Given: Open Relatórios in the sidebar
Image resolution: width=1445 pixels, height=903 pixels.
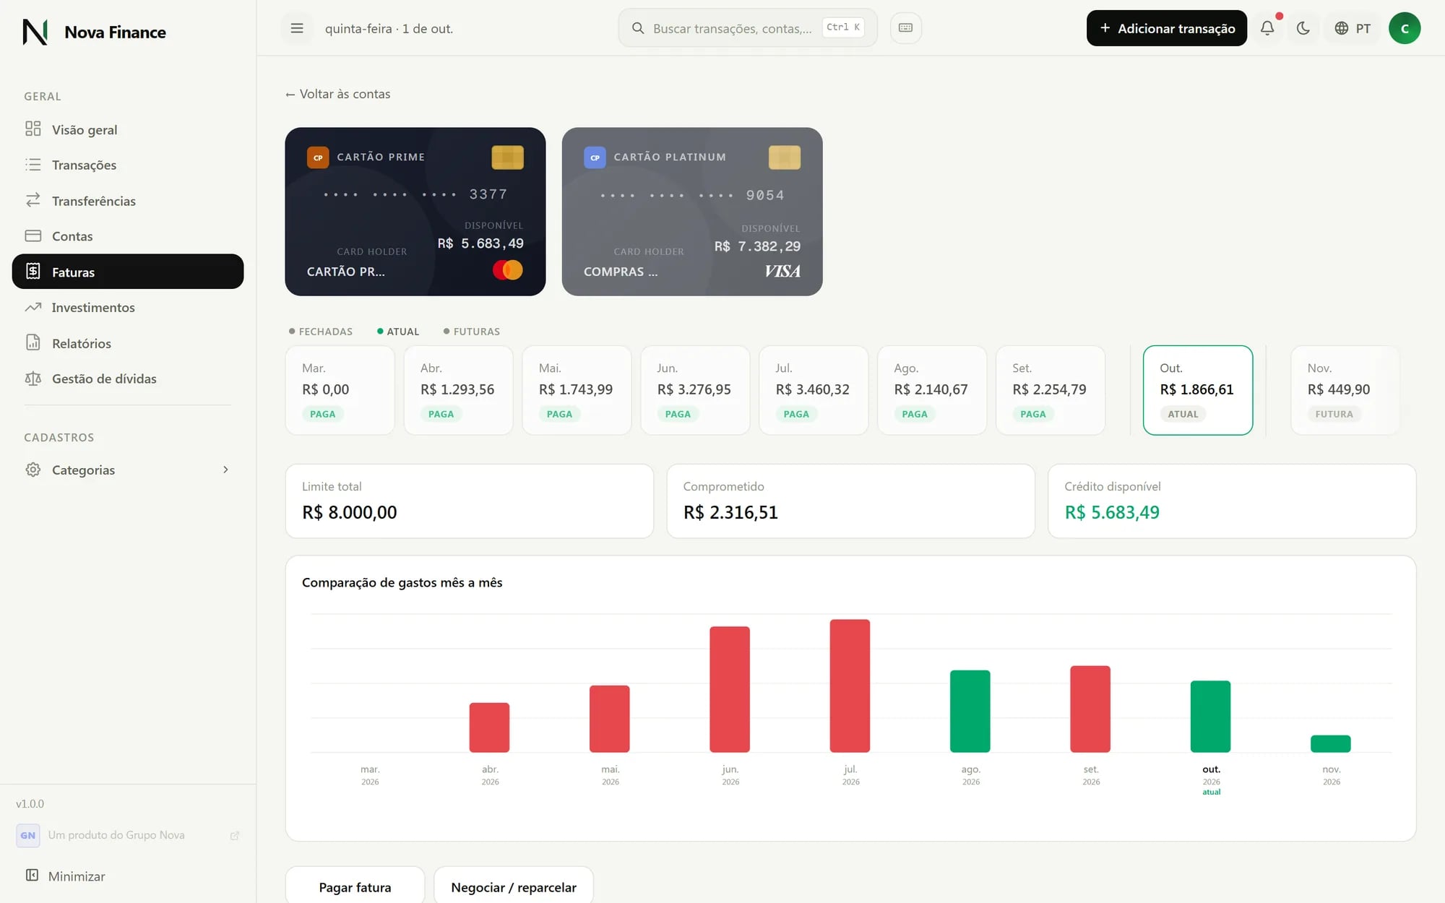Looking at the screenshot, I should [128, 343].
